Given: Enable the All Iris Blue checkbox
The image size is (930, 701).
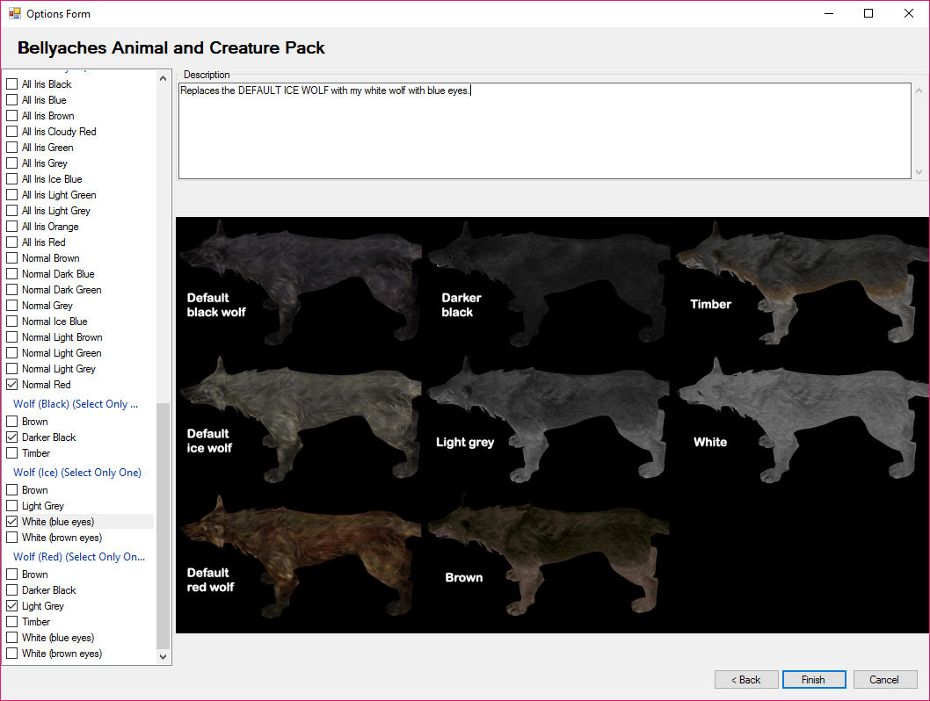Looking at the screenshot, I should pyautogui.click(x=11, y=100).
